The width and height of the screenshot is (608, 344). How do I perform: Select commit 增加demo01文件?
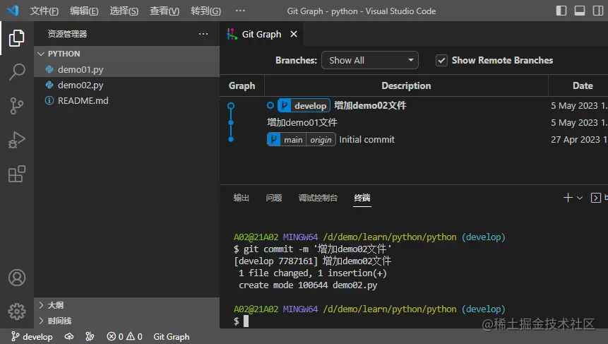pos(302,122)
